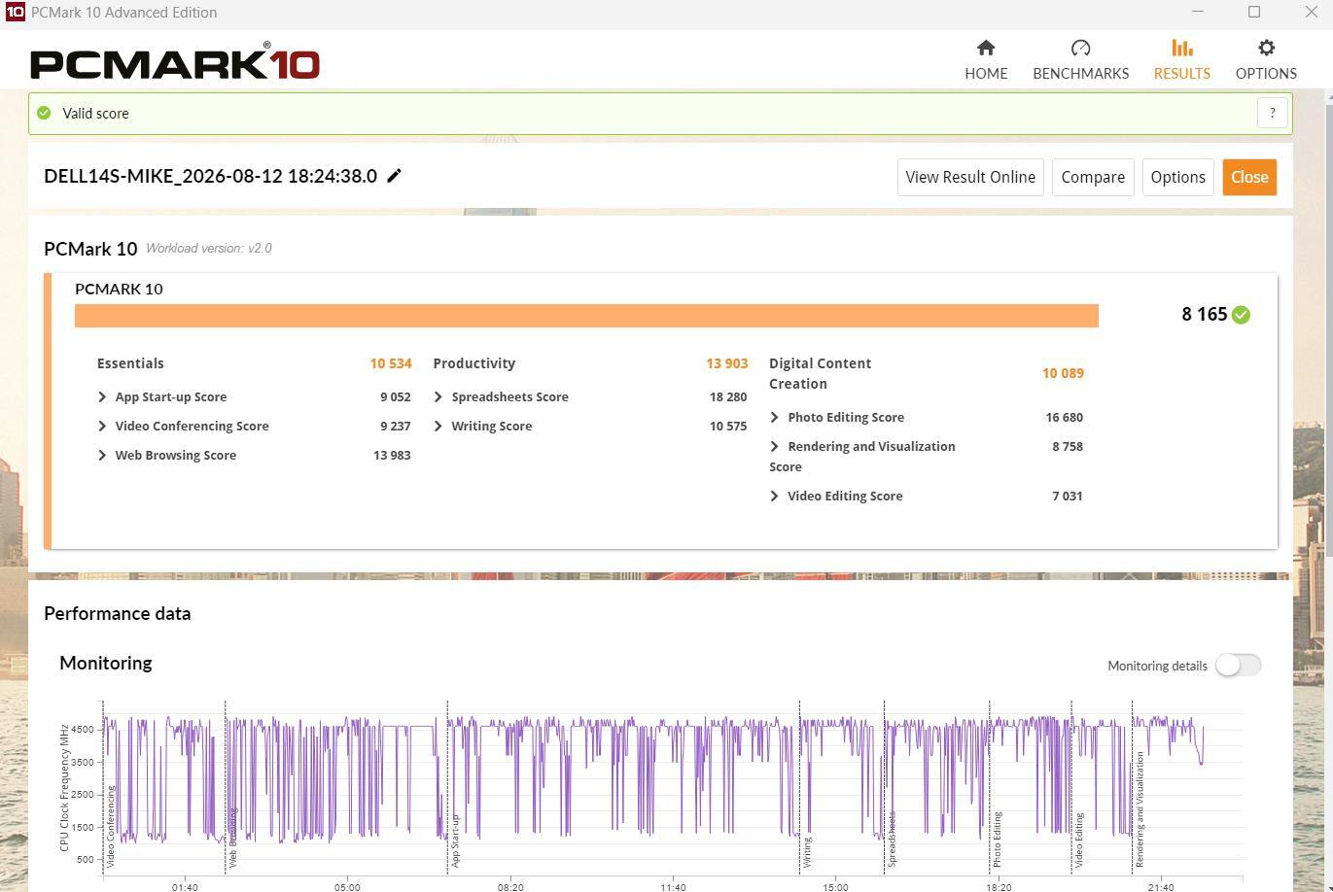Click the PCMark 10 title bar app icon
Screen dimensions: 1333x892
click(15, 12)
